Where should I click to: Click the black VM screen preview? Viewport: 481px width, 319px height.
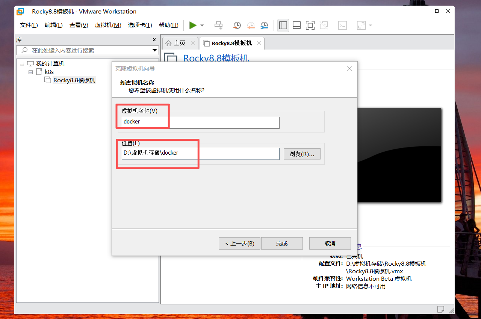[399, 155]
